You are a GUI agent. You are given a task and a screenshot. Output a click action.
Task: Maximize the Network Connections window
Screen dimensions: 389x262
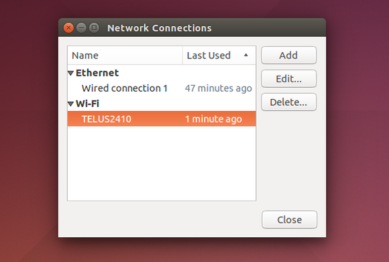point(94,27)
